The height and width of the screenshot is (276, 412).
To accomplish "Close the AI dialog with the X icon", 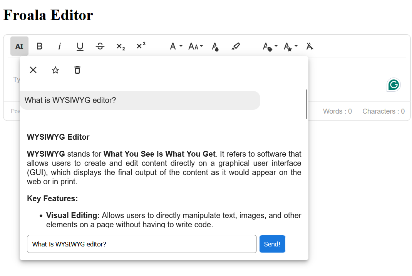I will click(33, 70).
